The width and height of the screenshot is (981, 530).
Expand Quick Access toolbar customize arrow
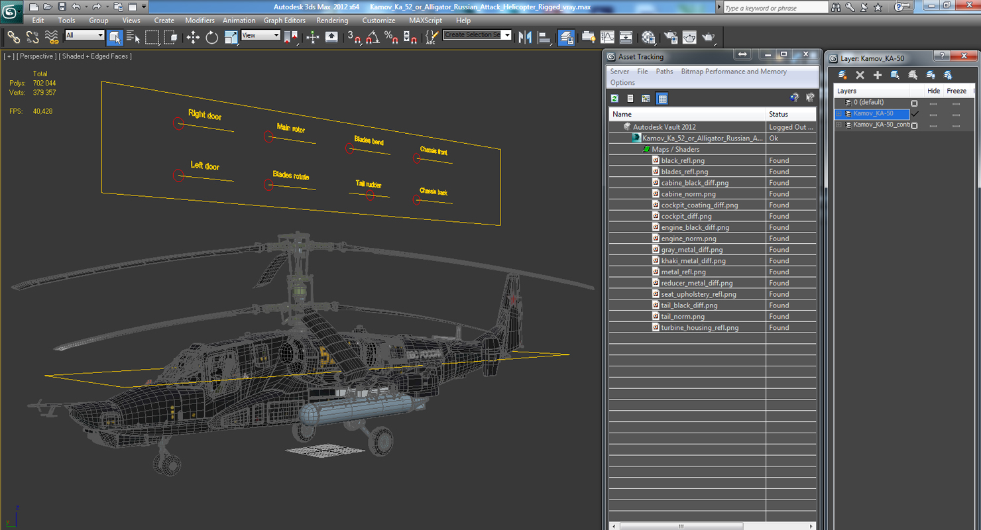click(144, 7)
